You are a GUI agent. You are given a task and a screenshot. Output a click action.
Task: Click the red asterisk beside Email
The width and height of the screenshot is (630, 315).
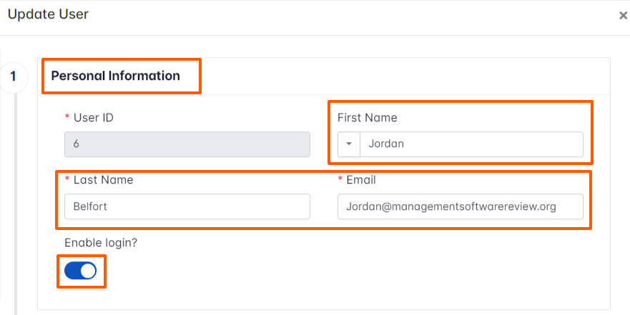click(340, 180)
